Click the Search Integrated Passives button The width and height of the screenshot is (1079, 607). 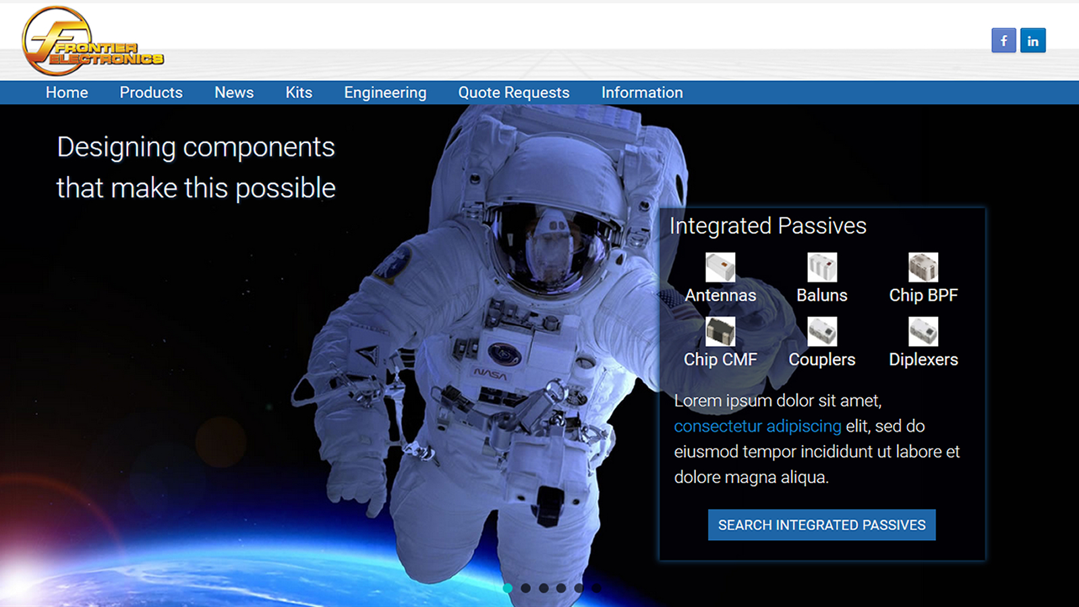coord(821,525)
